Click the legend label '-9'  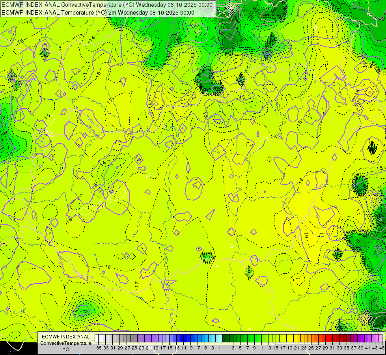click(190, 348)
